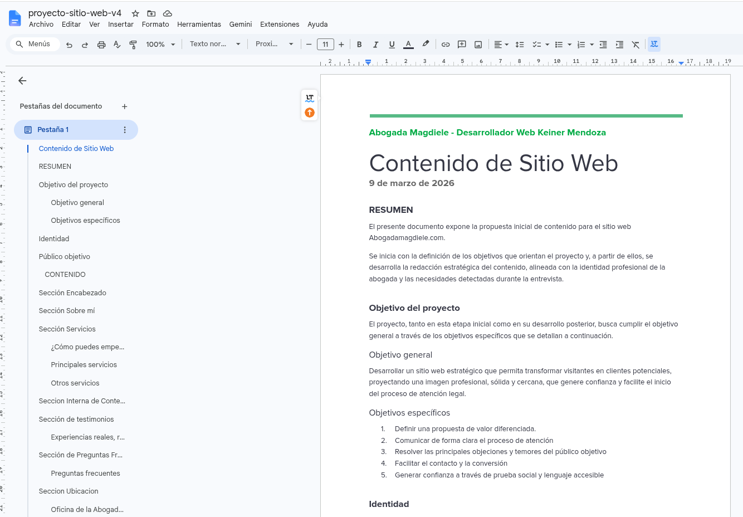Expand the numbered list options arrow

click(592, 45)
